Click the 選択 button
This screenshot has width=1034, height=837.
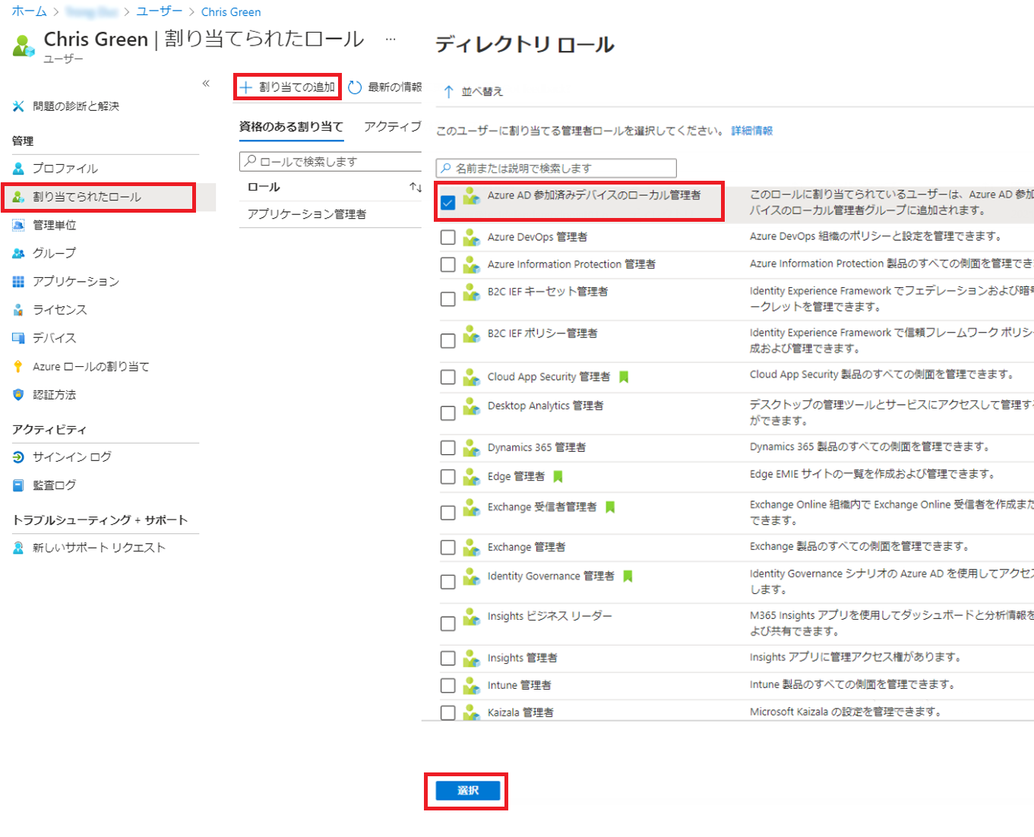point(468,791)
